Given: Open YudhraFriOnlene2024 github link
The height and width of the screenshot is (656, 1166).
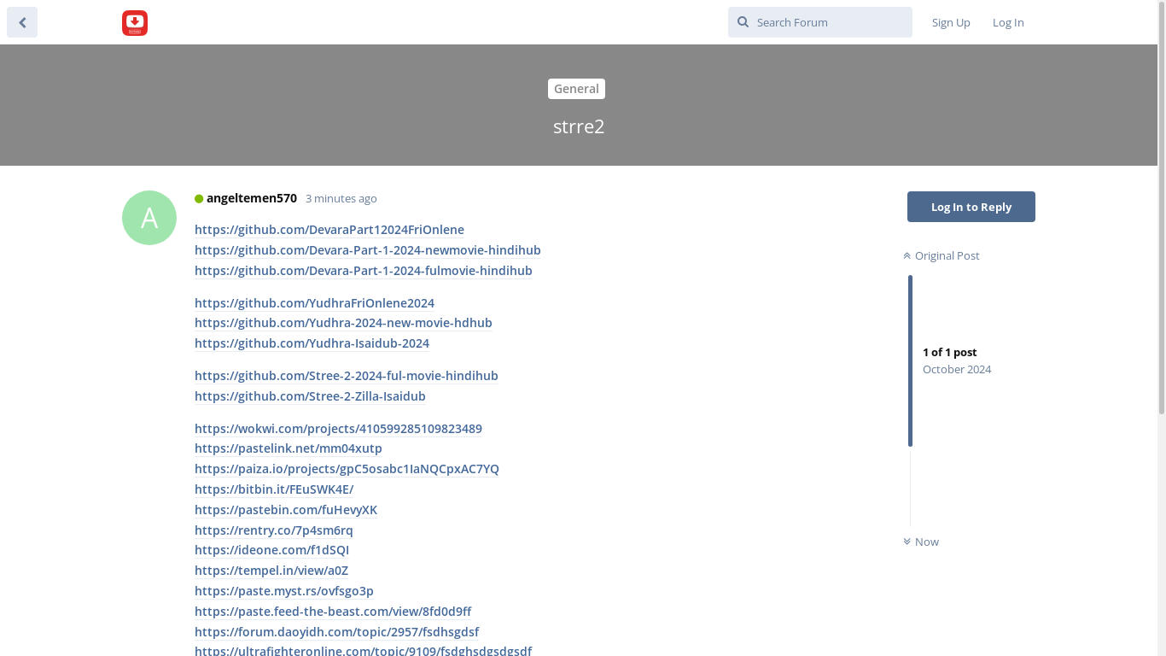Looking at the screenshot, I should (x=314, y=303).
